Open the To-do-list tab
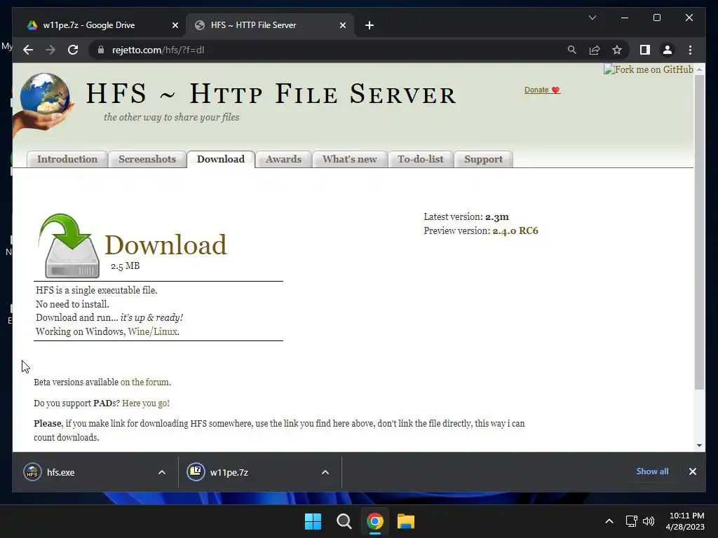This screenshot has width=718, height=538. pyautogui.click(x=421, y=159)
